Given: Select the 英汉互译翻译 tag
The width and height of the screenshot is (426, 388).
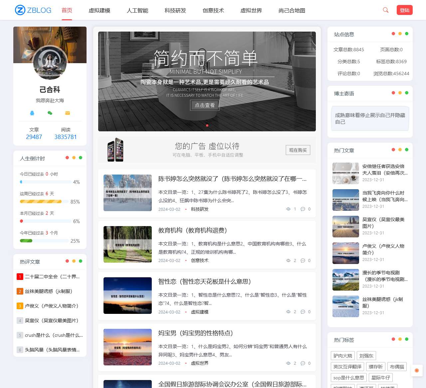Looking at the screenshot, I should (x=347, y=367).
